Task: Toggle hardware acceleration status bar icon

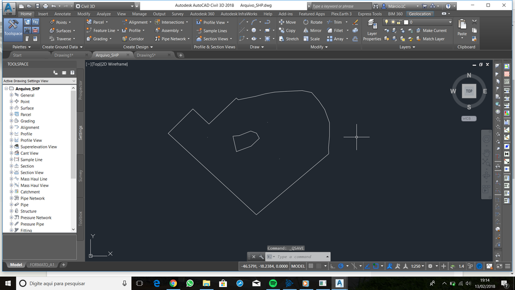Action: [479, 266]
